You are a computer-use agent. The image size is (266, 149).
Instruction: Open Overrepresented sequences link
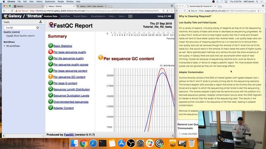point(71,102)
